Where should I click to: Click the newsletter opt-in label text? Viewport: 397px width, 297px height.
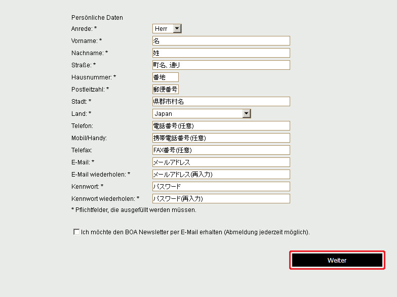(x=195, y=232)
